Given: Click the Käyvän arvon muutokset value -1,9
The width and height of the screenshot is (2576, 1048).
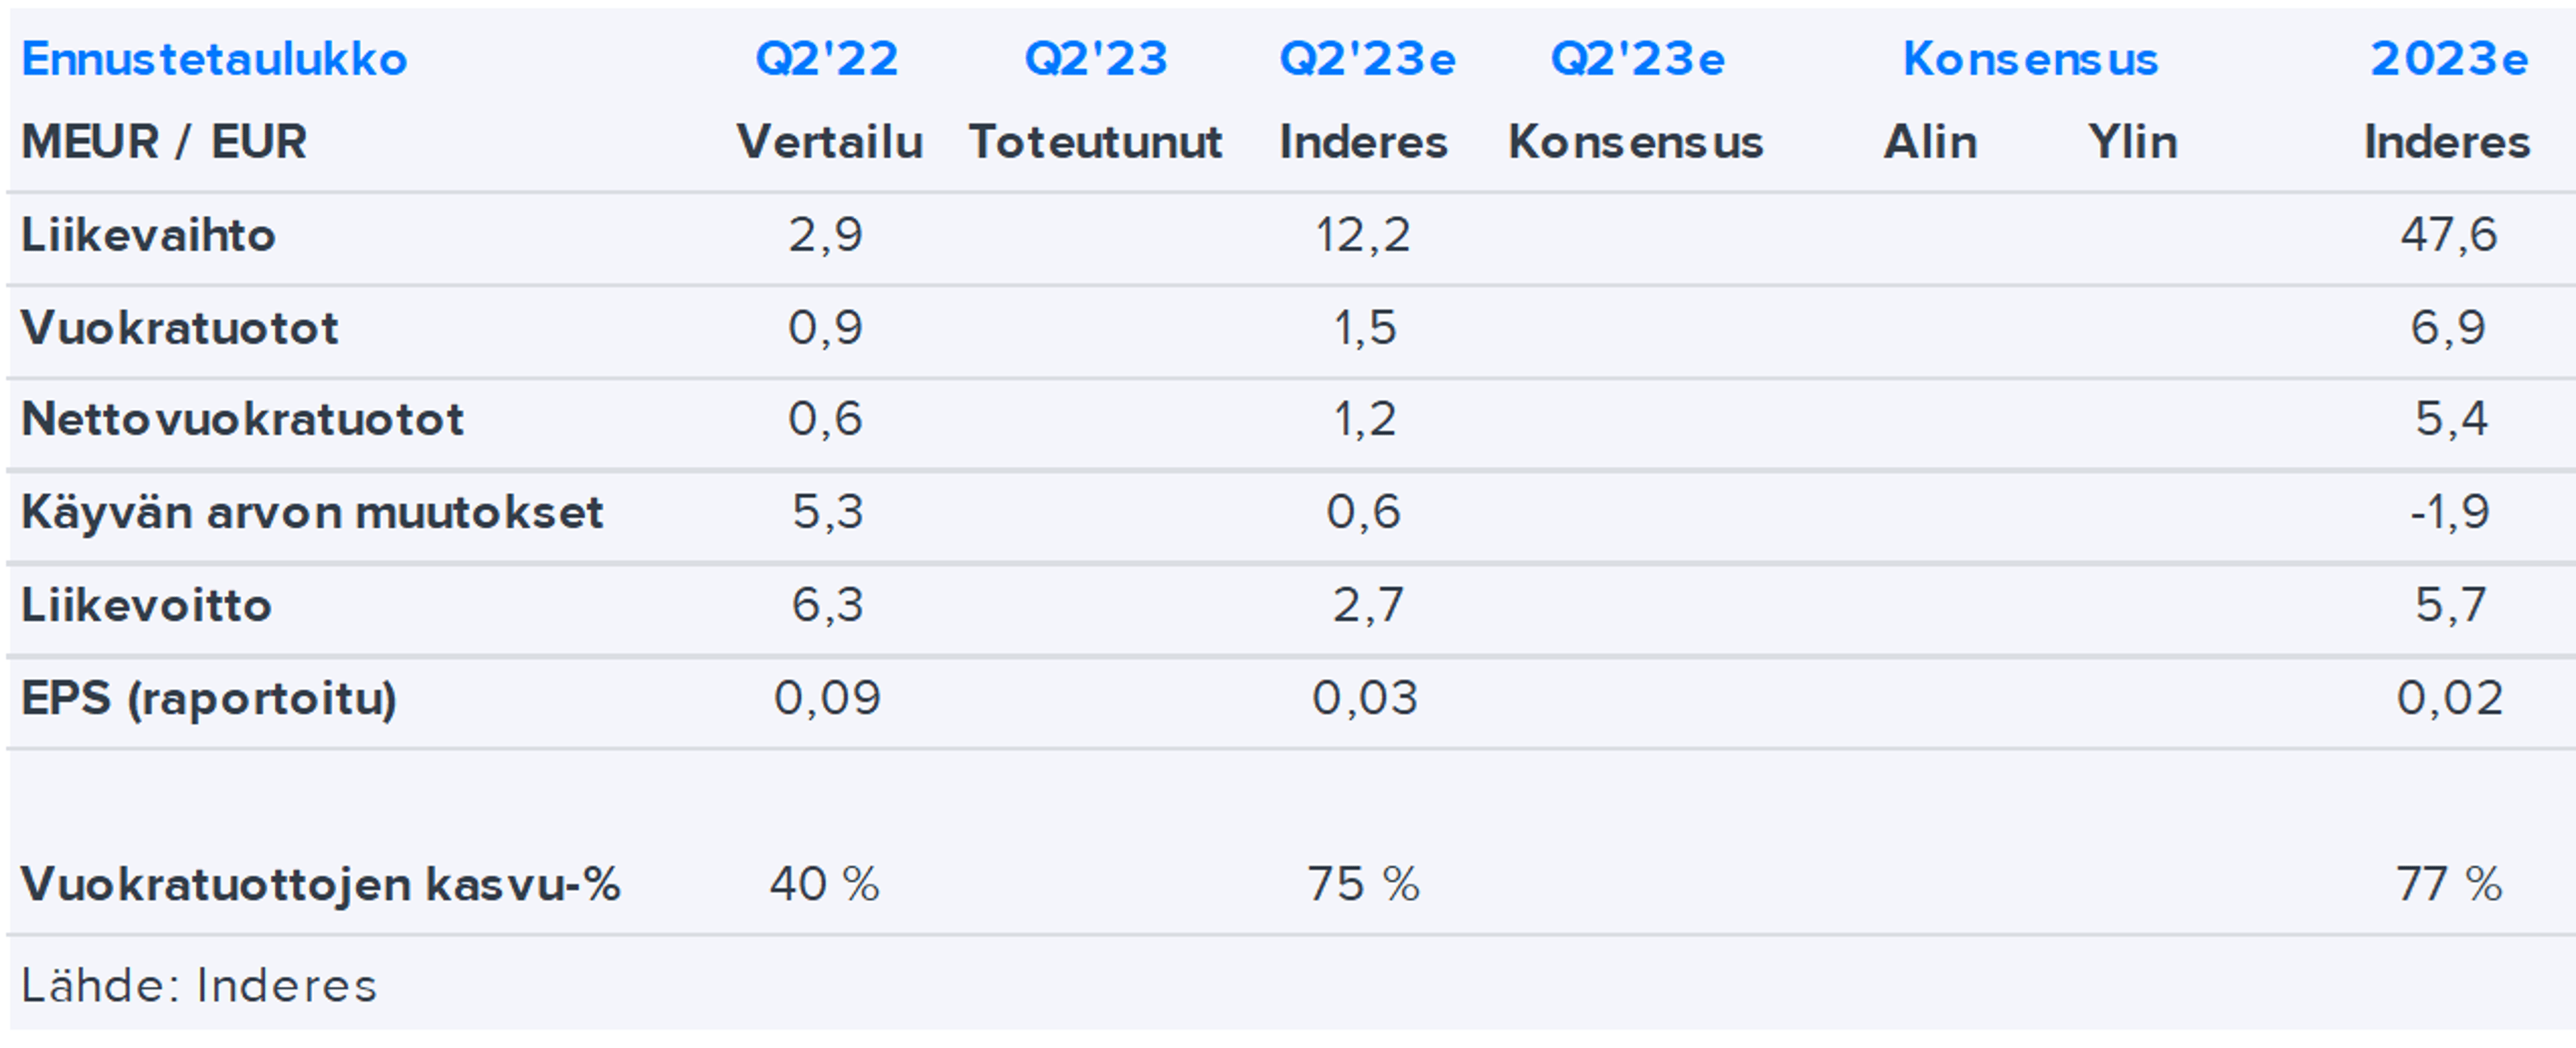Looking at the screenshot, I should (2449, 513).
